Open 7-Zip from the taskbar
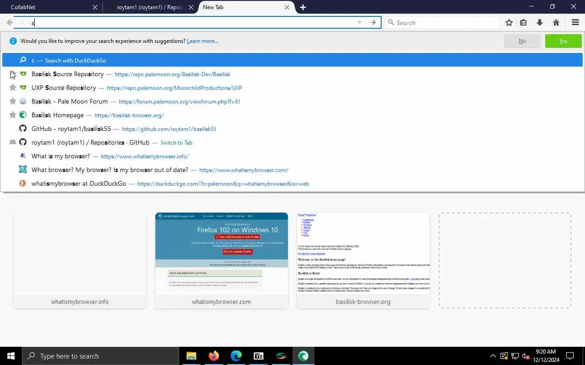 point(258,356)
